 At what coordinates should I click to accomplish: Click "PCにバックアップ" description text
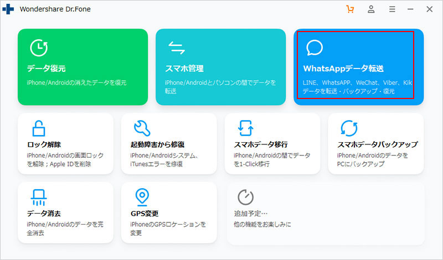click(x=360, y=164)
